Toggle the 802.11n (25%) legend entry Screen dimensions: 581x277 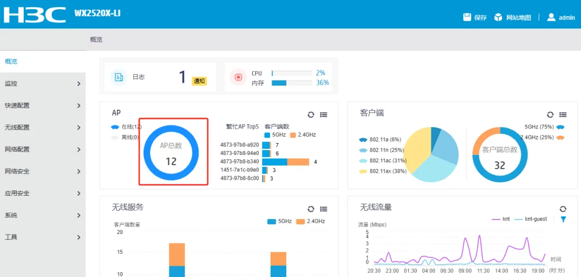pos(381,150)
